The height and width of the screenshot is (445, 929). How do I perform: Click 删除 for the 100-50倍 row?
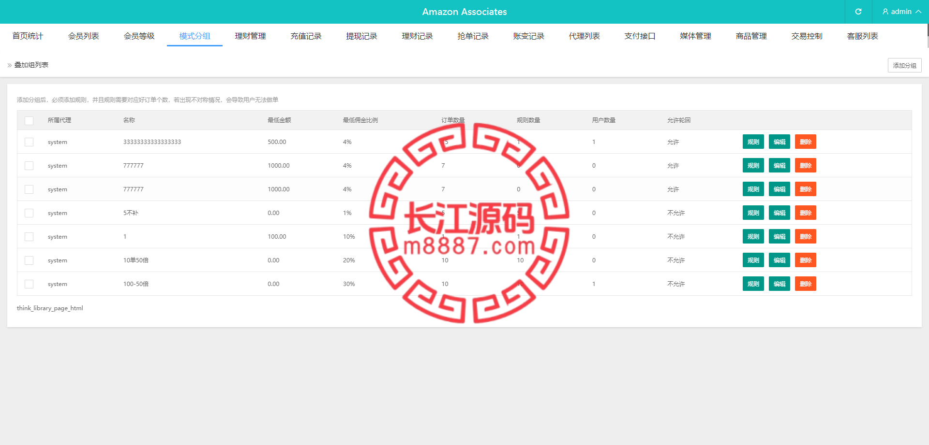tap(806, 284)
